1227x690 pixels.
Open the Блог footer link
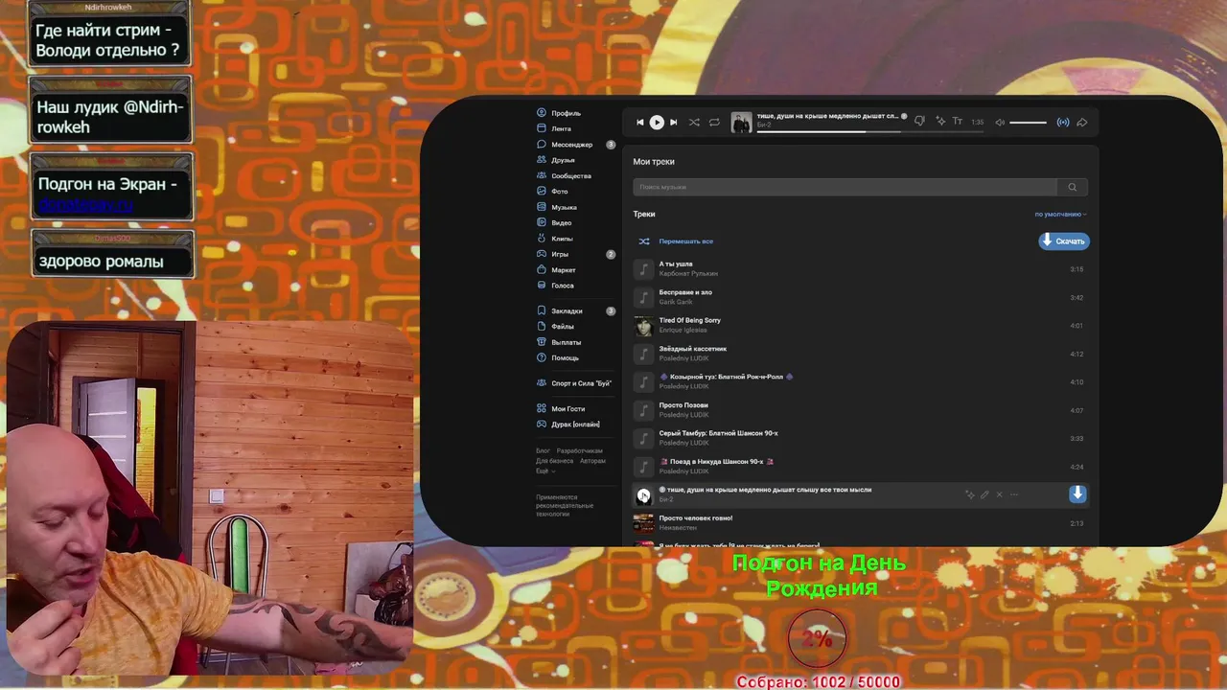click(x=543, y=450)
